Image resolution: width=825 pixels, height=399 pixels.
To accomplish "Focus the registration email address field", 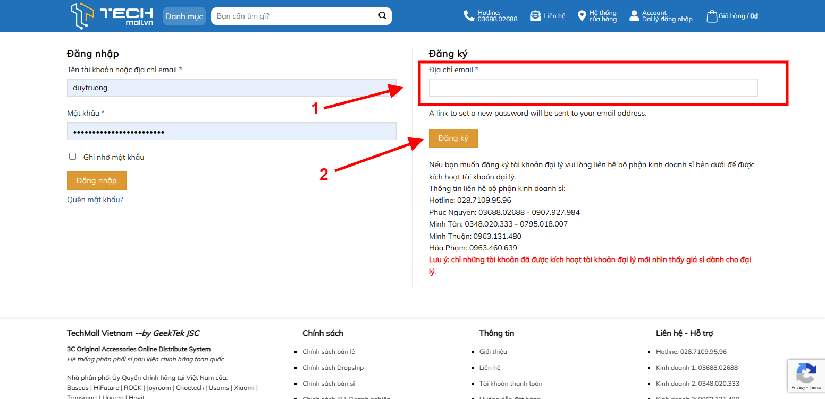I will (593, 88).
